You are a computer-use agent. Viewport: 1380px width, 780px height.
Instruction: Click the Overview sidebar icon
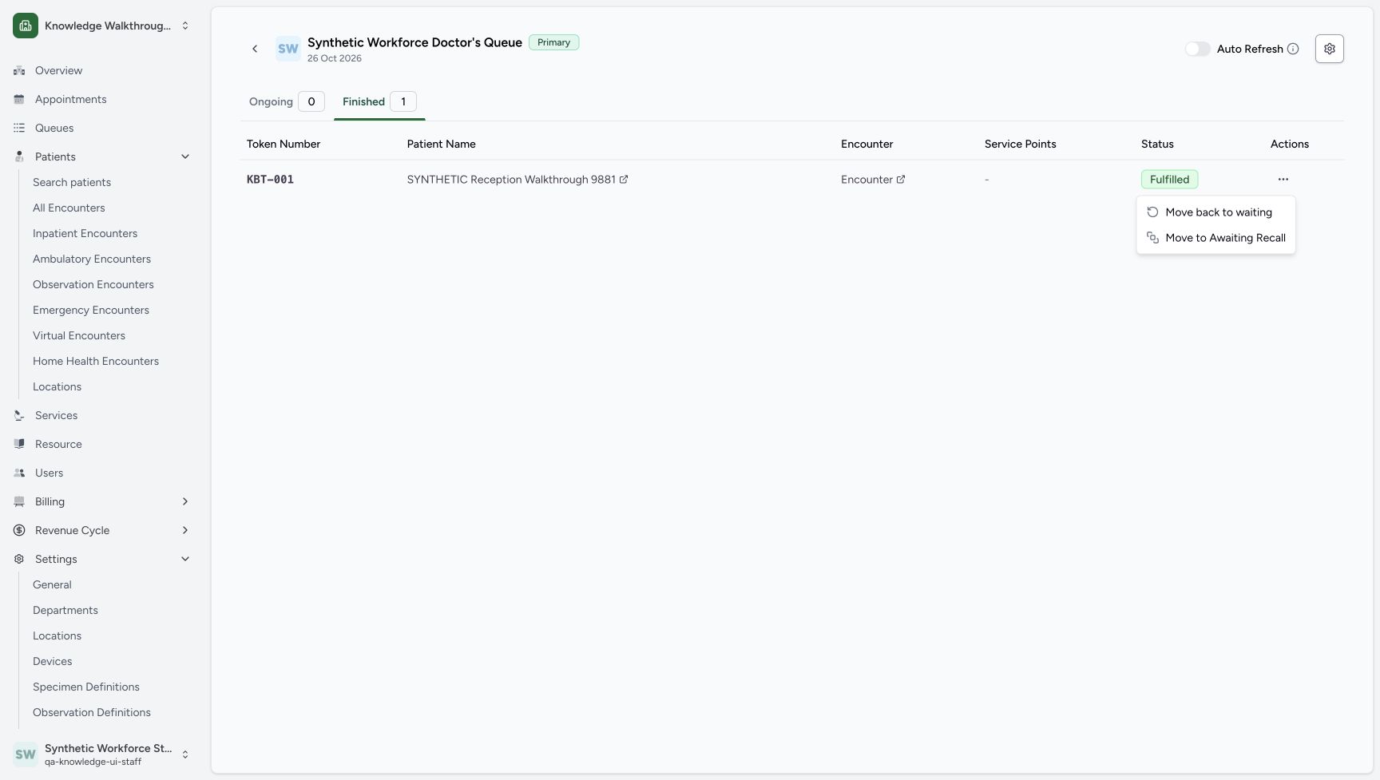(19, 71)
